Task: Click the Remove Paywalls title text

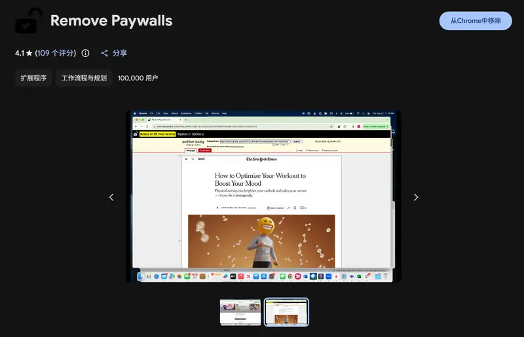Action: tap(111, 21)
